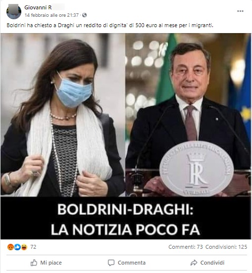
Task: Click the globe public audience icon
Action: click(84, 15)
